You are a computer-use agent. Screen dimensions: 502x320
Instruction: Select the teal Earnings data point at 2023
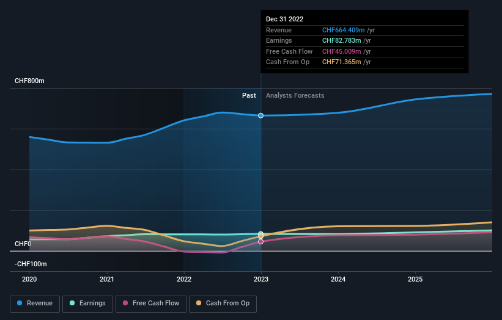pyautogui.click(x=261, y=234)
